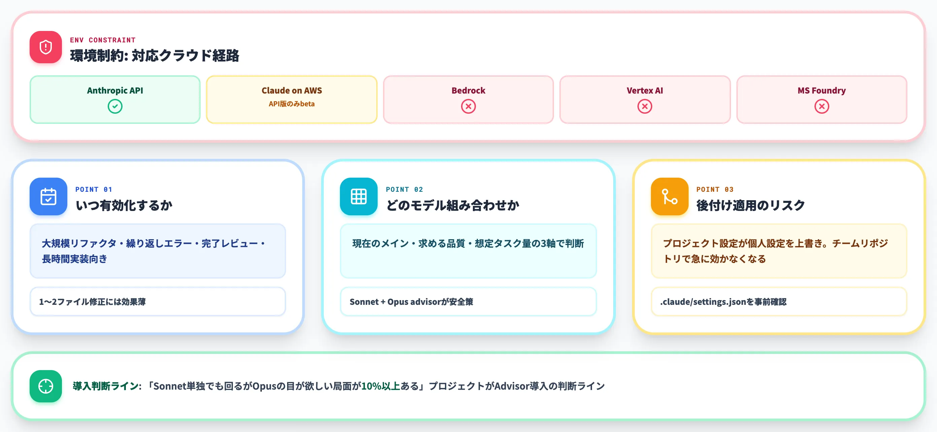
Task: Click the POINT 01 label
Action: pos(94,189)
